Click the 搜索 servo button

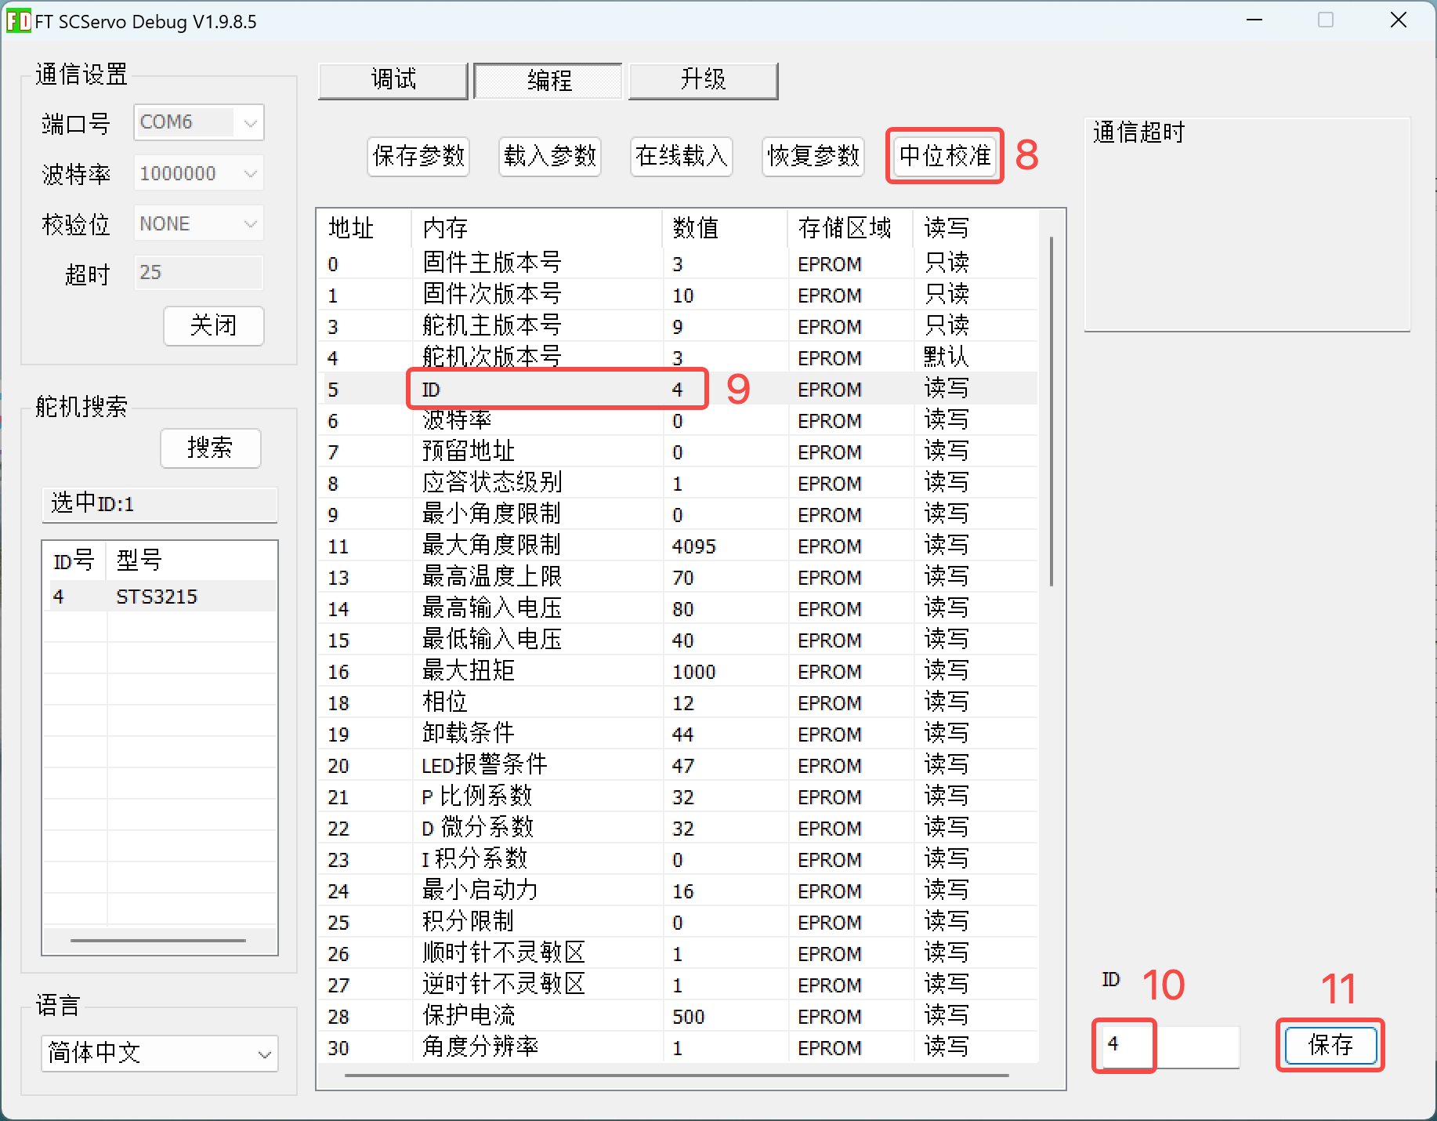pyautogui.click(x=211, y=448)
